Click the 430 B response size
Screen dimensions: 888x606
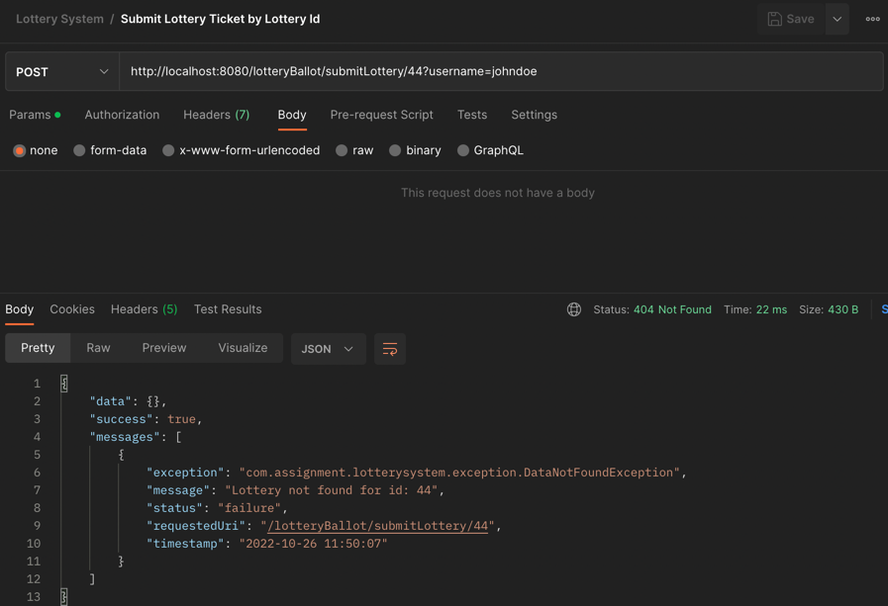pyautogui.click(x=842, y=309)
